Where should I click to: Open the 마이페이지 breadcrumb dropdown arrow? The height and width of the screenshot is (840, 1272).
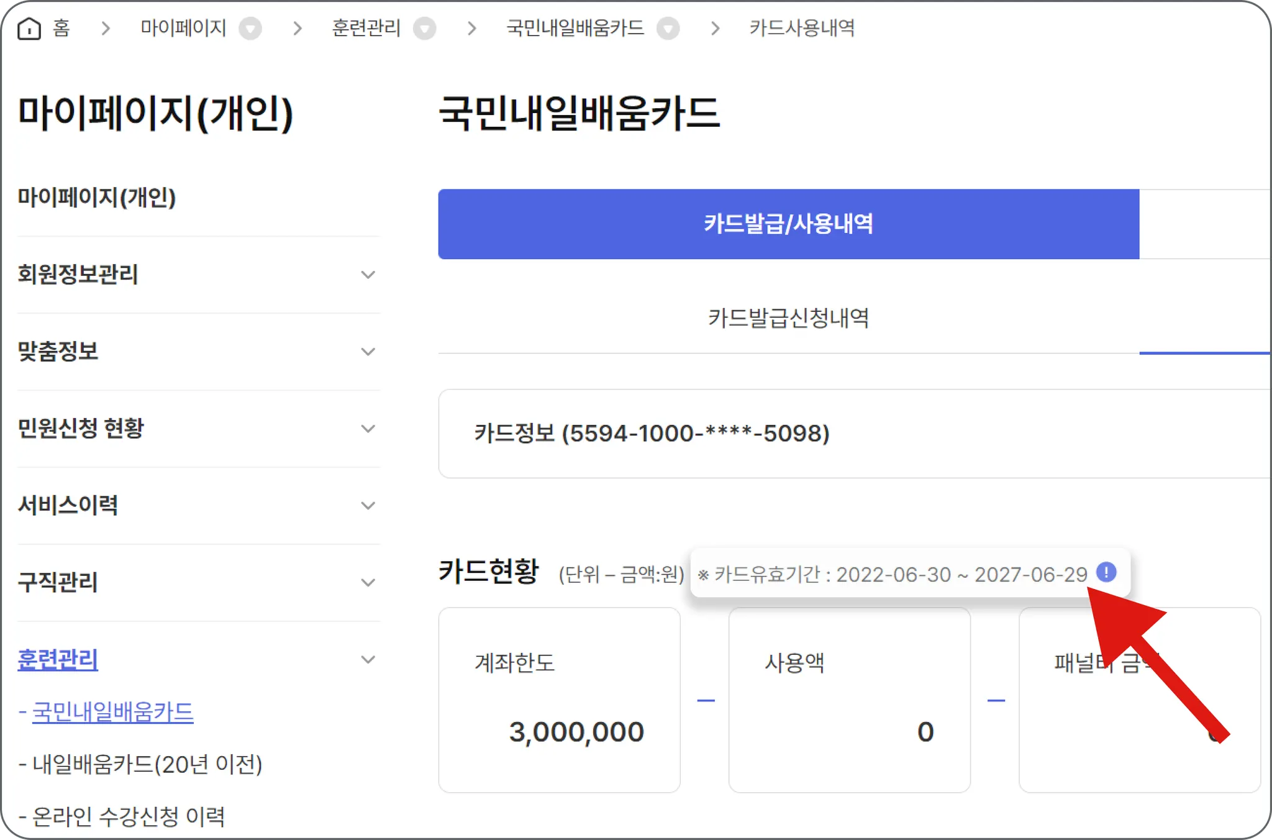[250, 29]
